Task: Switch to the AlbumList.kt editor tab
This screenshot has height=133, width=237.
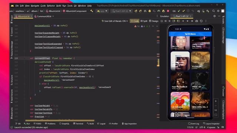Action: 23,16
